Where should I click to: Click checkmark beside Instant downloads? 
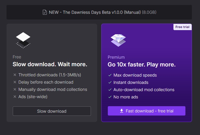[x=110, y=83]
